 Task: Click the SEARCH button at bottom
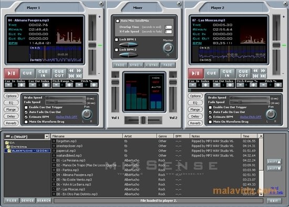click(x=44, y=201)
